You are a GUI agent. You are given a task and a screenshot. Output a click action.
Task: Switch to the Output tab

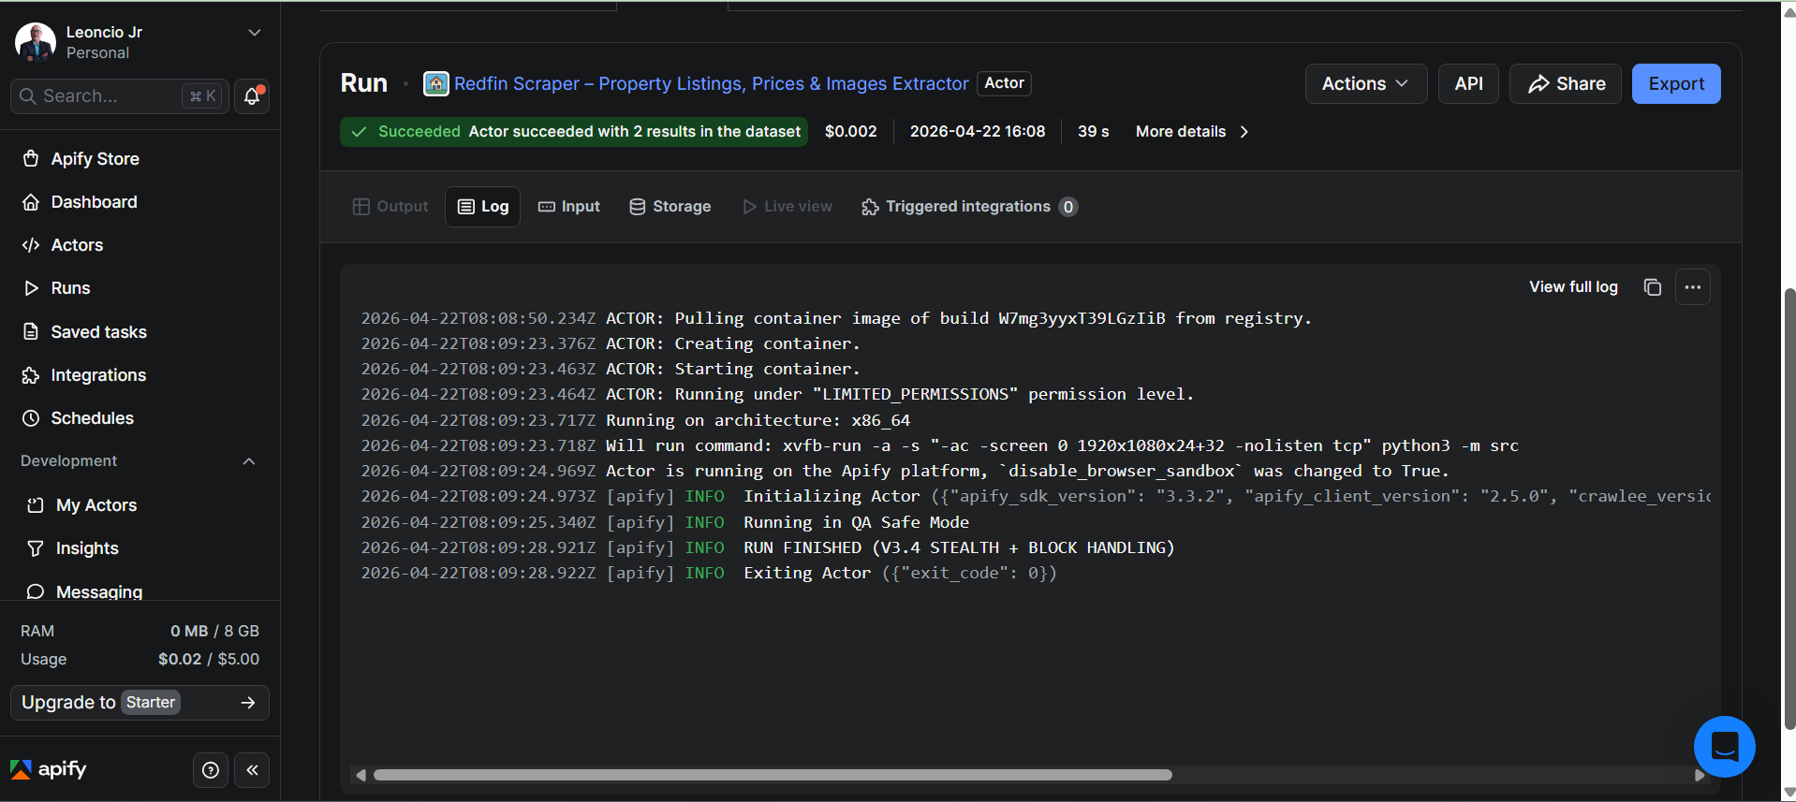pyautogui.click(x=390, y=207)
